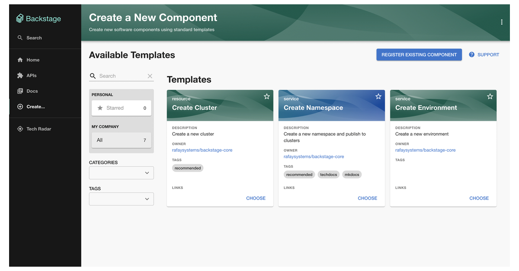Click the recommended tag on Create Cluster

pyautogui.click(x=188, y=168)
